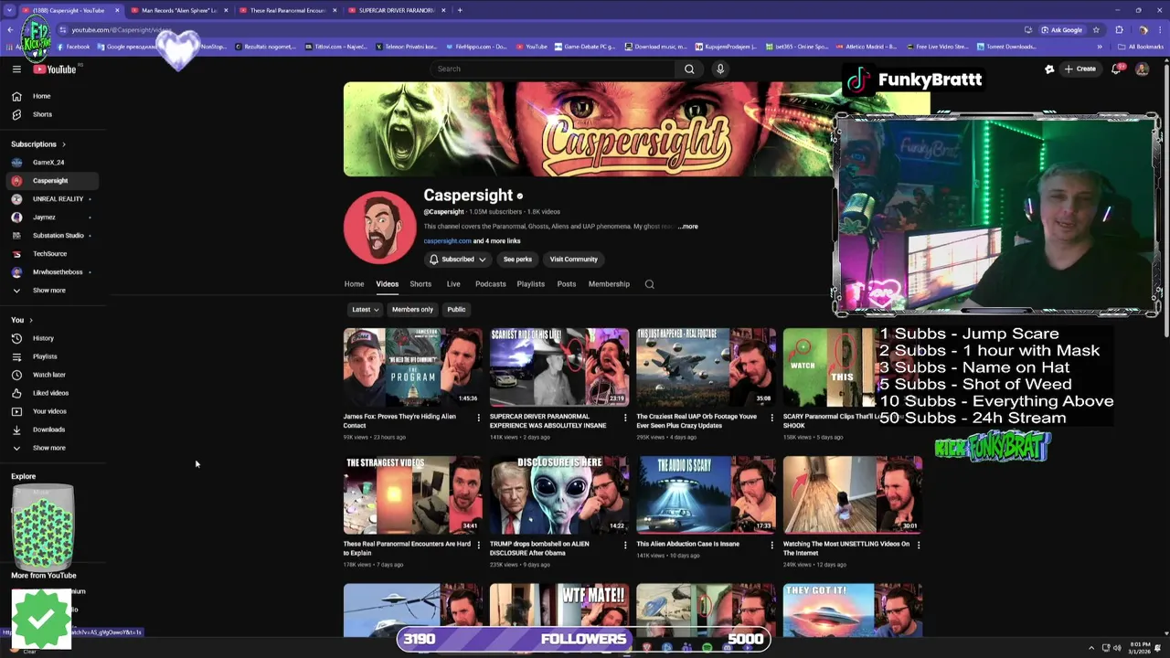This screenshot has width=1170, height=658.
Task: Switch to channel Posts tab
Action: tap(567, 284)
